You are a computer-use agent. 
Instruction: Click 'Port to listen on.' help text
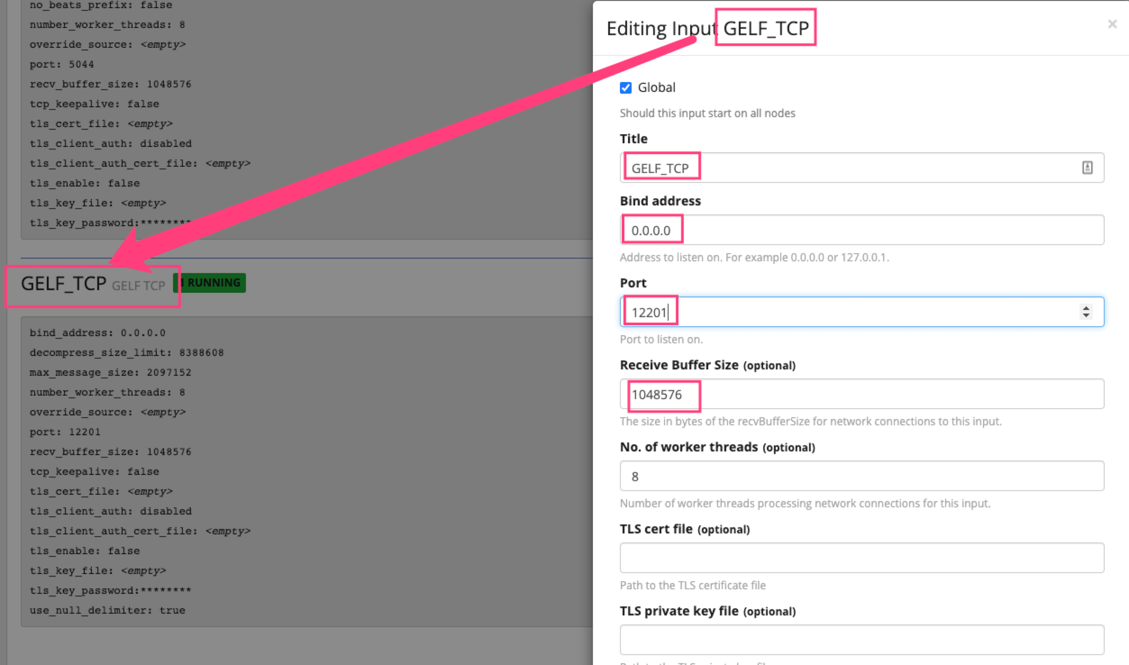coord(661,339)
